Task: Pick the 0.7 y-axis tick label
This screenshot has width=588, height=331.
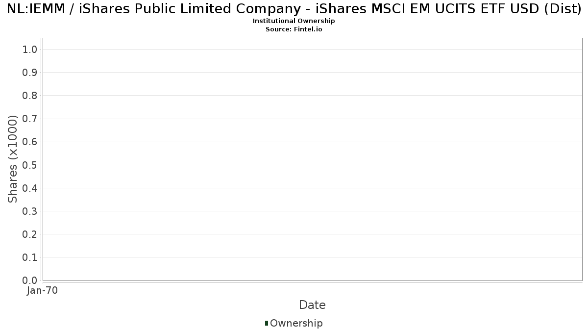Action: 30,119
